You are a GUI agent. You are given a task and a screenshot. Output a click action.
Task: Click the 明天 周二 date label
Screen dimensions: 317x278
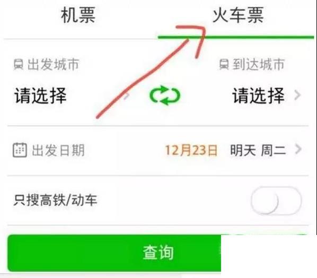tap(258, 150)
